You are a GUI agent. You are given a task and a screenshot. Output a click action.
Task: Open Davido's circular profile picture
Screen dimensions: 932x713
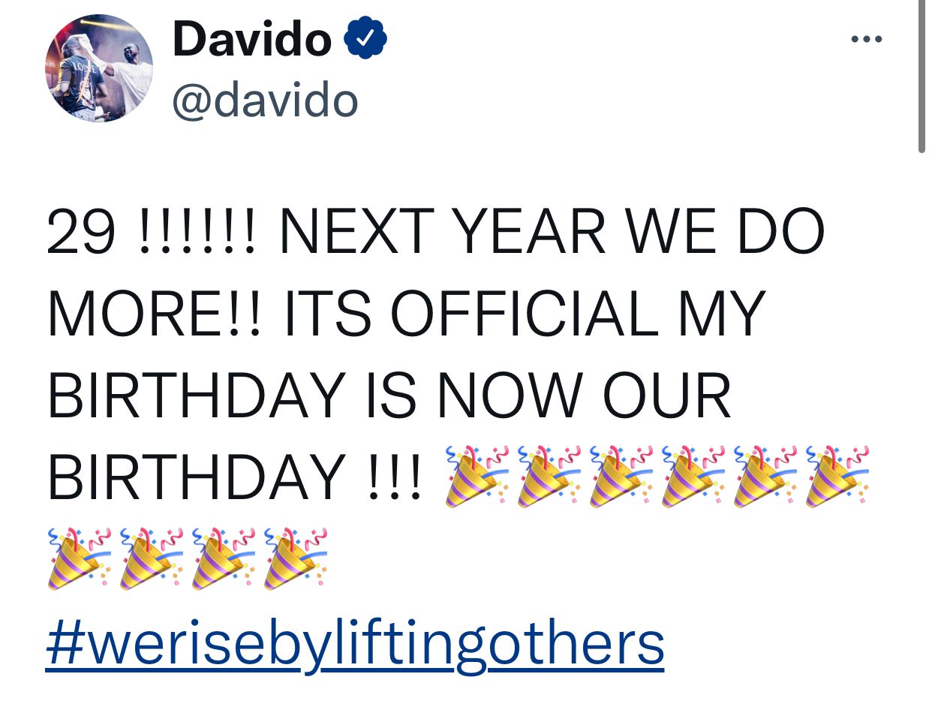pyautogui.click(x=99, y=68)
